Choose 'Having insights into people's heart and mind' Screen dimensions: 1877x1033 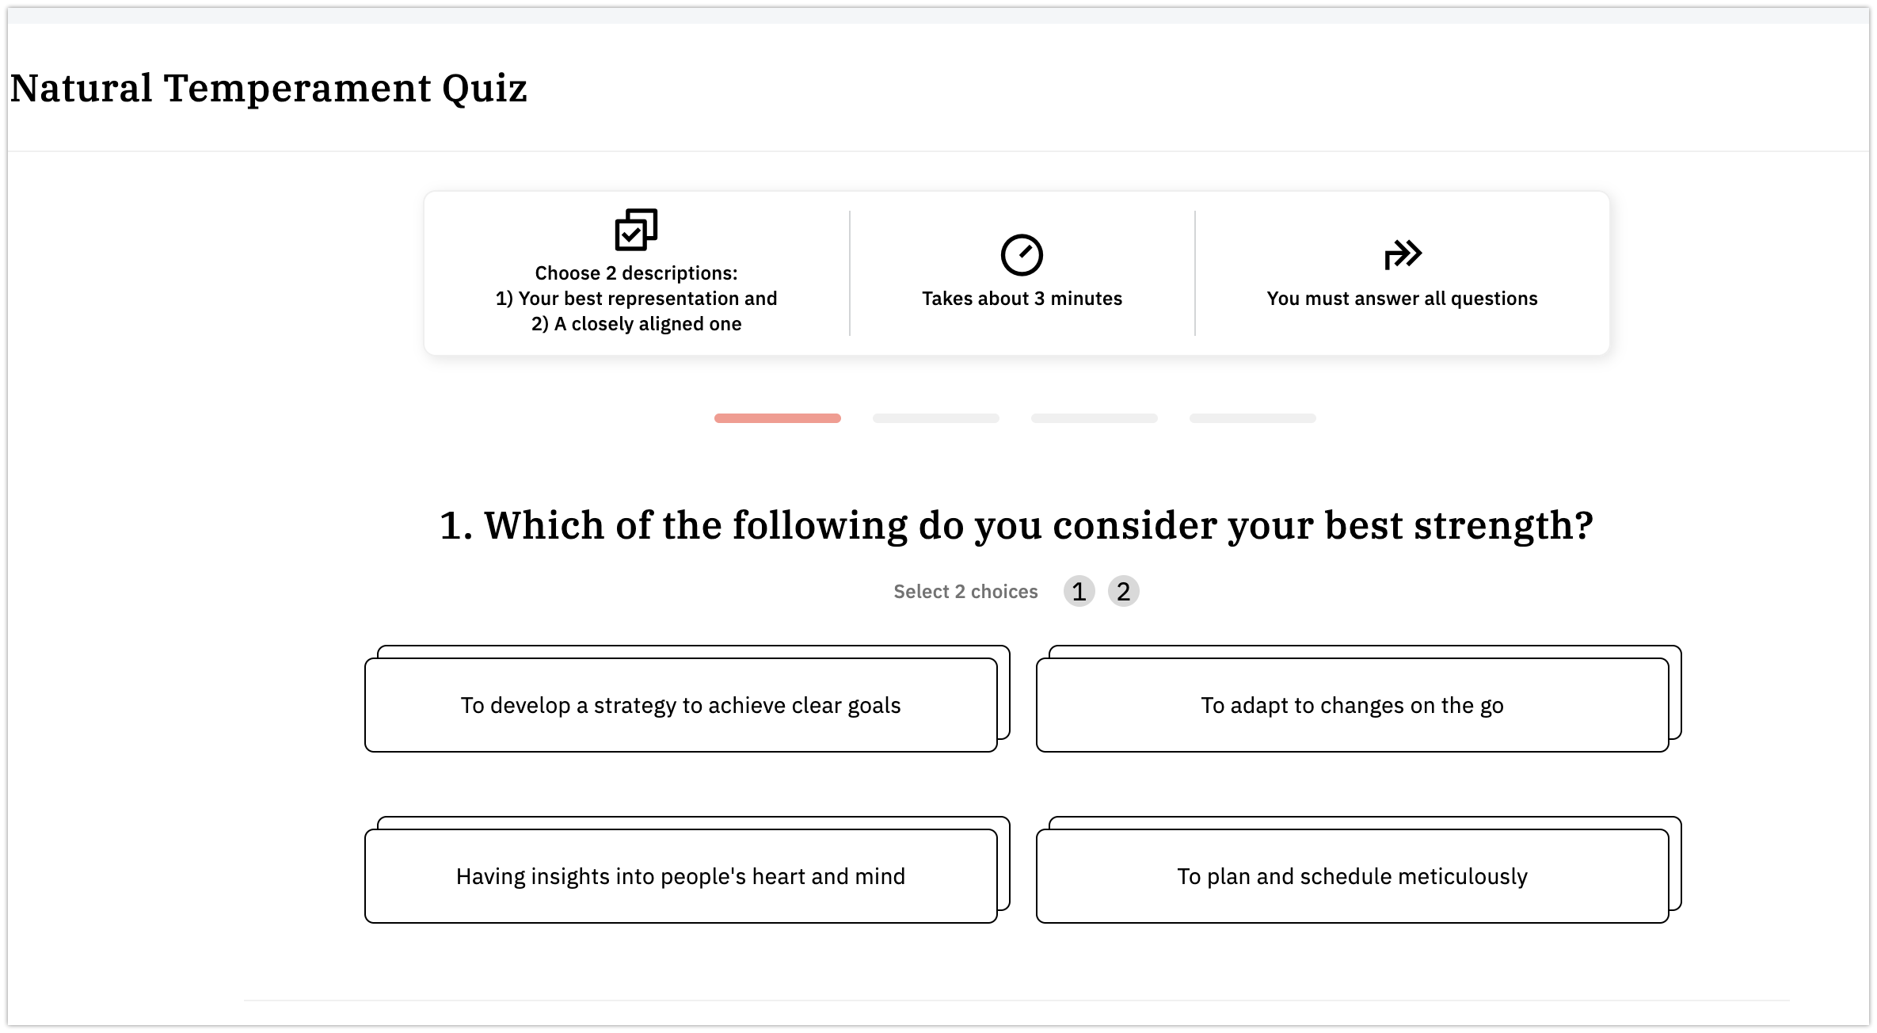(681, 876)
